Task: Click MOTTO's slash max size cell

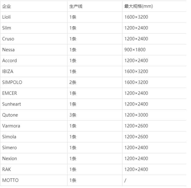Action: (x=126, y=180)
